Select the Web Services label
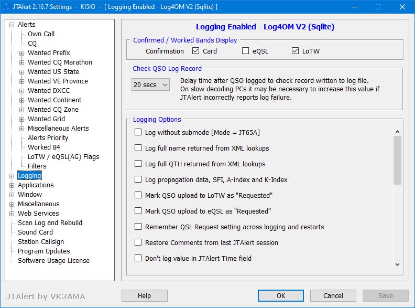 click(38, 214)
